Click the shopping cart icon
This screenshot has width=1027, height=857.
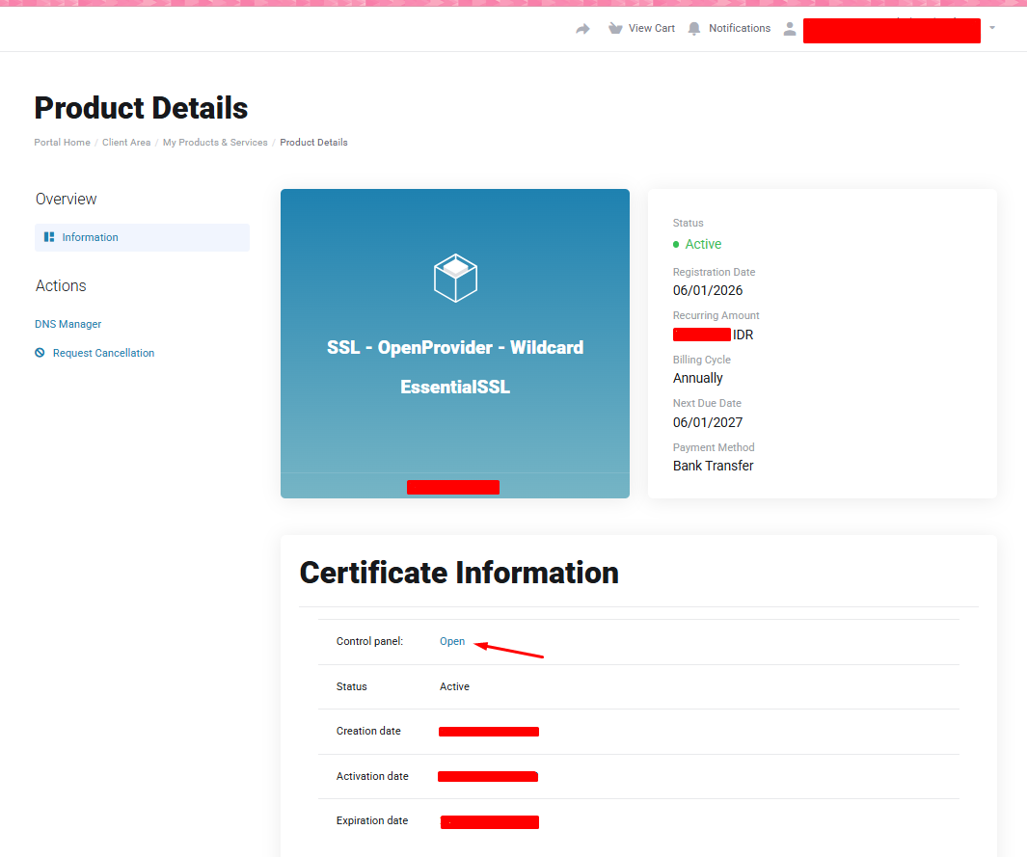[615, 28]
